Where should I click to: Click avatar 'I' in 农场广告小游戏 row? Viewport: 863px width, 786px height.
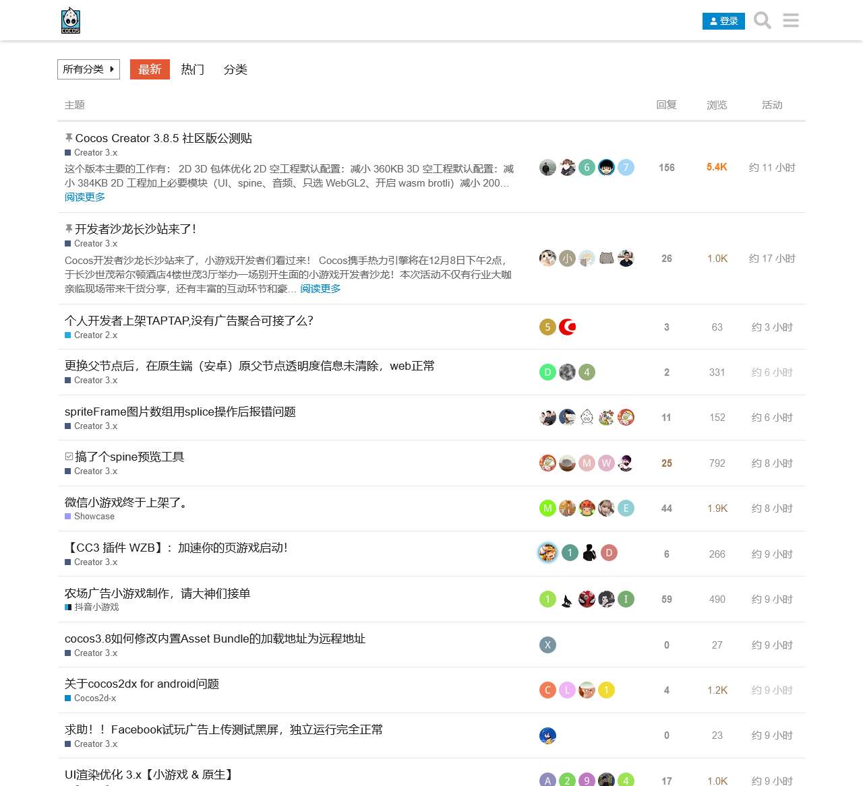click(x=626, y=599)
